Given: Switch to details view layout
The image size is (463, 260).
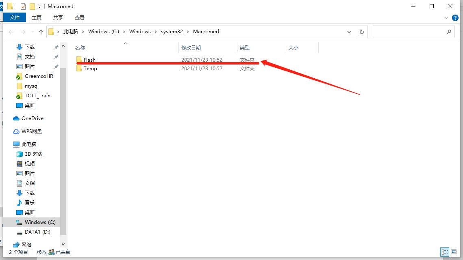Looking at the screenshot, I should point(445,252).
